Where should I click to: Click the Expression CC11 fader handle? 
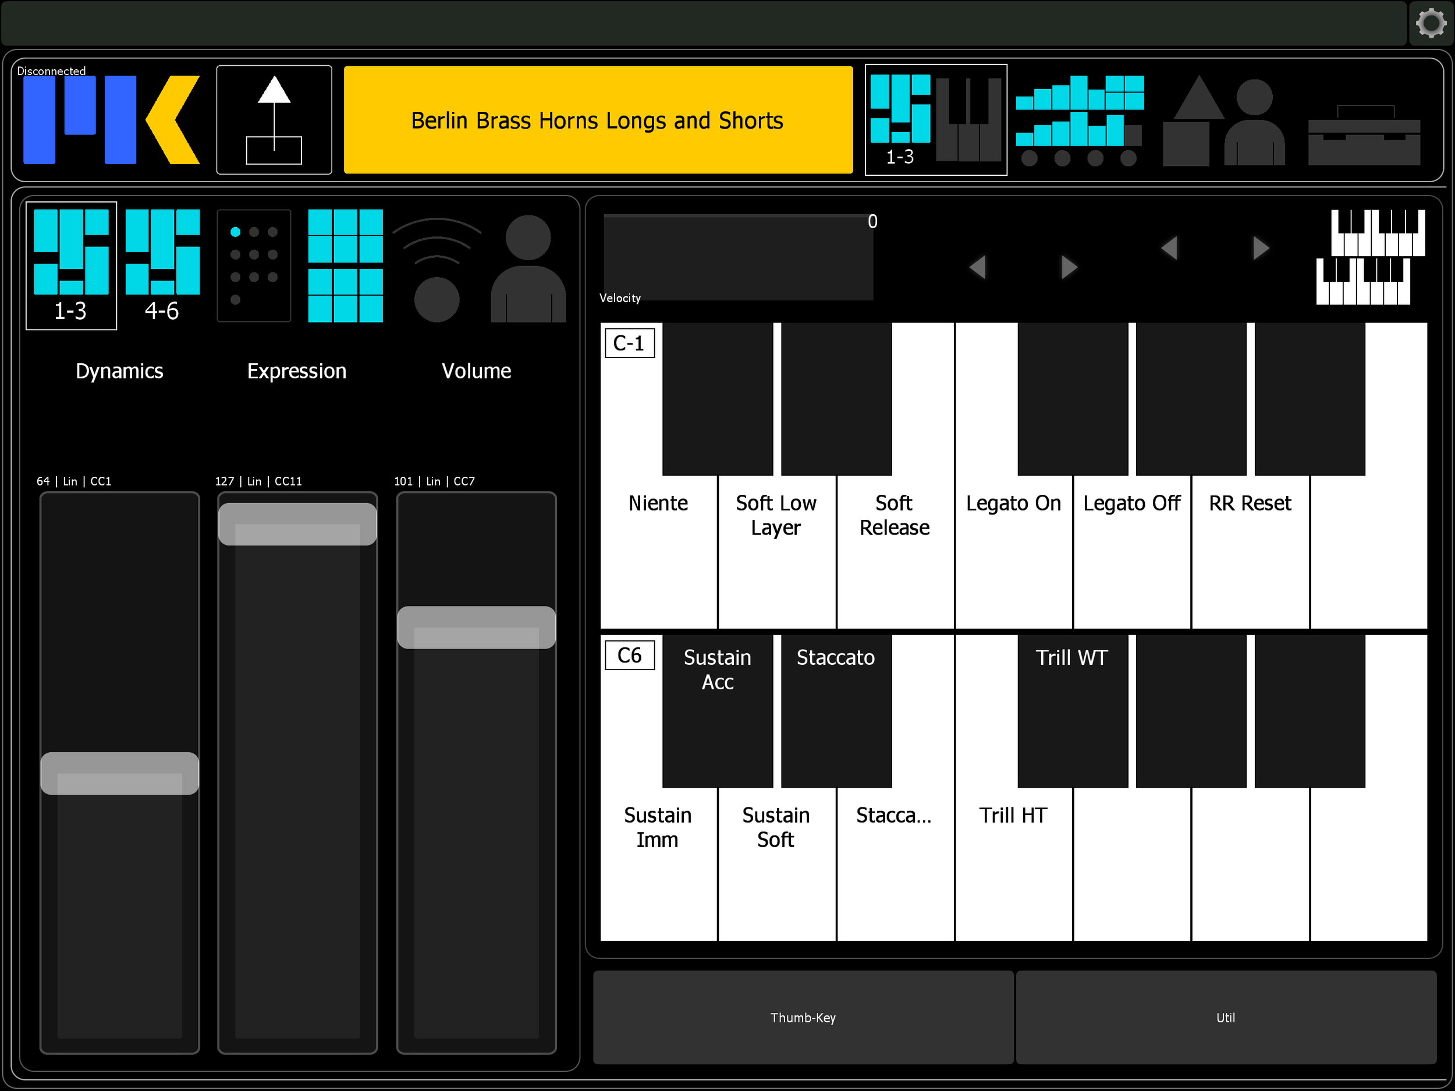point(297,524)
